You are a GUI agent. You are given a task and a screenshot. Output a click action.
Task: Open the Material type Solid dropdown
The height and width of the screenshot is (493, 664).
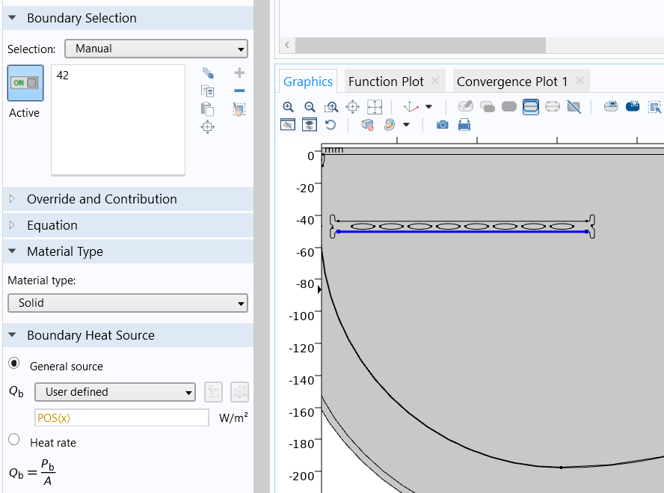[x=127, y=303]
